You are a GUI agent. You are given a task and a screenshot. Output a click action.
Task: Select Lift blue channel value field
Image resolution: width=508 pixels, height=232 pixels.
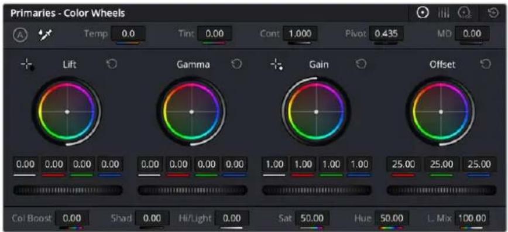111,164
